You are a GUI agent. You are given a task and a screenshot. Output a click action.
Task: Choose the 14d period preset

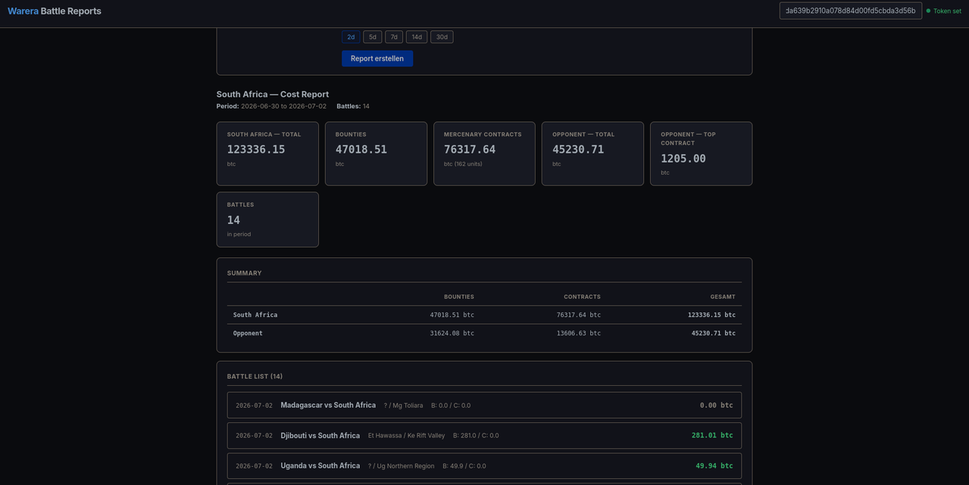[417, 37]
